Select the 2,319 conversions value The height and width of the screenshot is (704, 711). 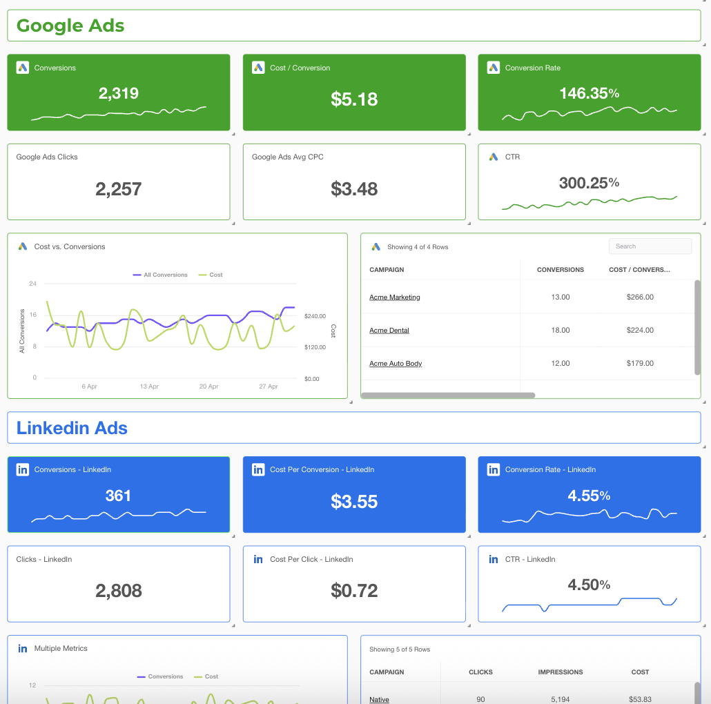coord(118,93)
